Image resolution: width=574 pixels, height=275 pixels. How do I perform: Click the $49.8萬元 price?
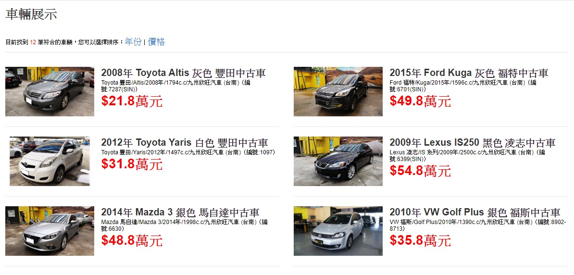tap(420, 101)
